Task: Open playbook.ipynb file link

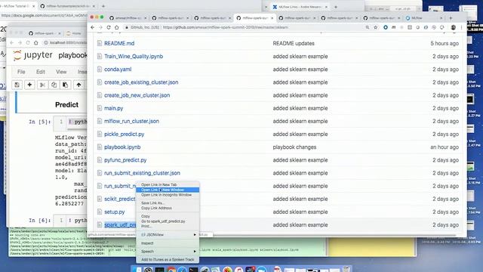Action: [122, 147]
